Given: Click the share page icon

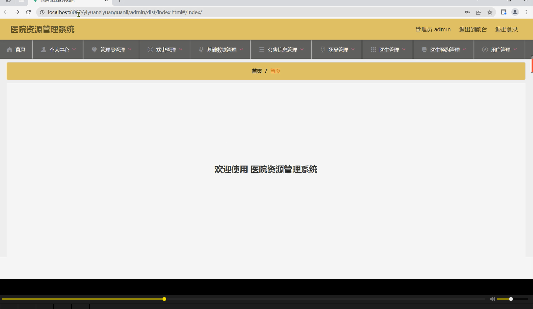Looking at the screenshot, I should 479,12.
